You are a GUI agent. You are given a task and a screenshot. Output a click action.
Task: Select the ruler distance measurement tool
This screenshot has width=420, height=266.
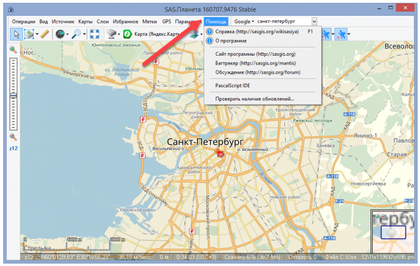[x=45, y=34]
